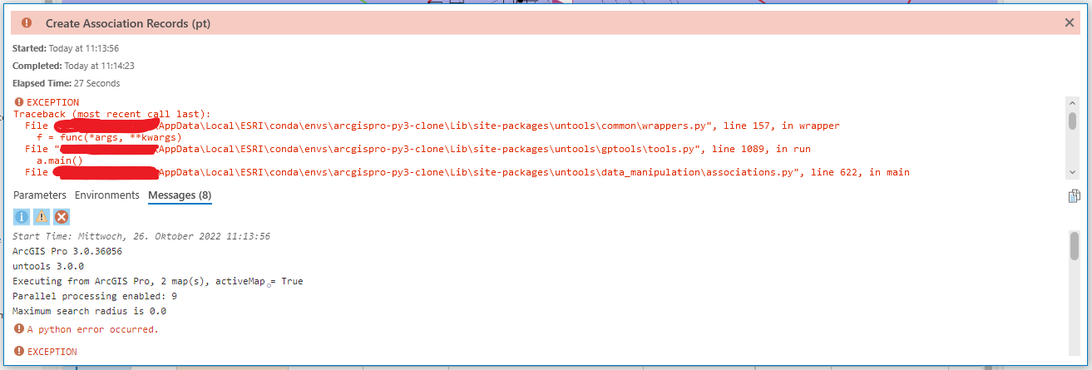1092x370 pixels.
Task: Select the 'untools 3.0.0' message line
Action: click(x=48, y=266)
